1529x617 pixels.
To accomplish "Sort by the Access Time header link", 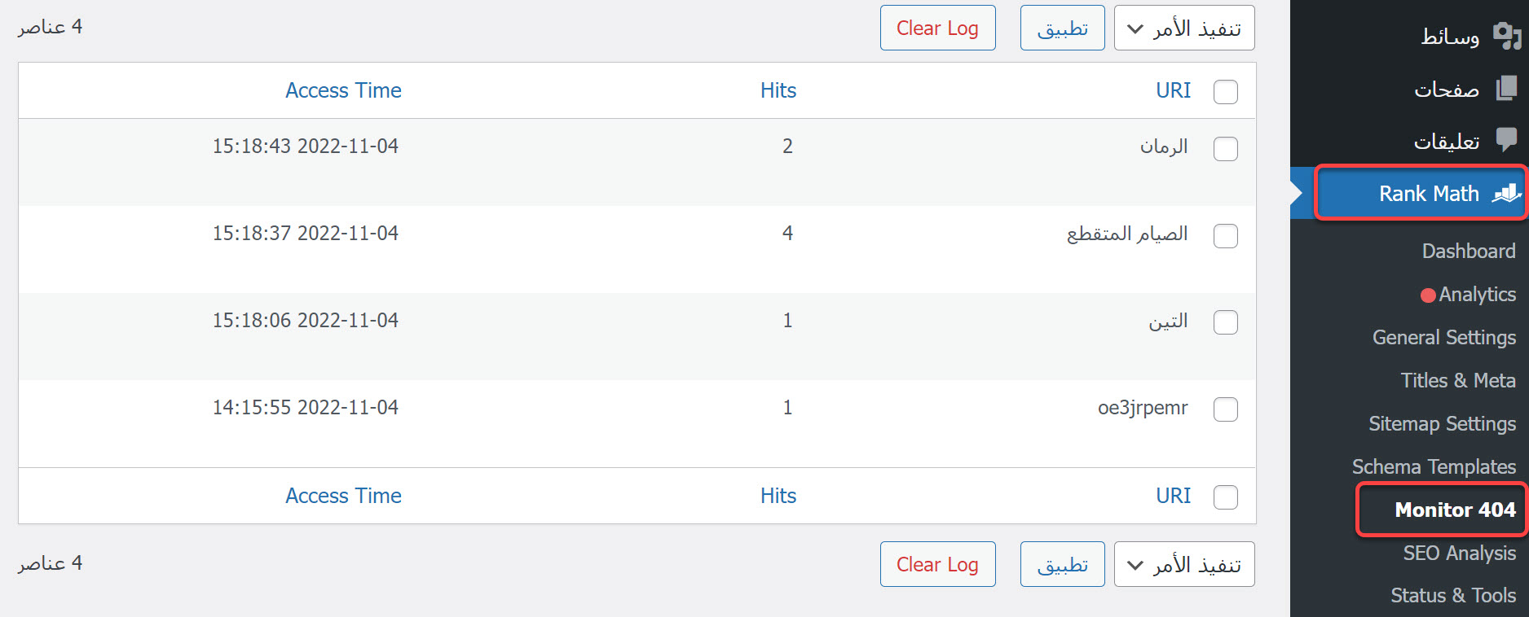I will pos(343,90).
